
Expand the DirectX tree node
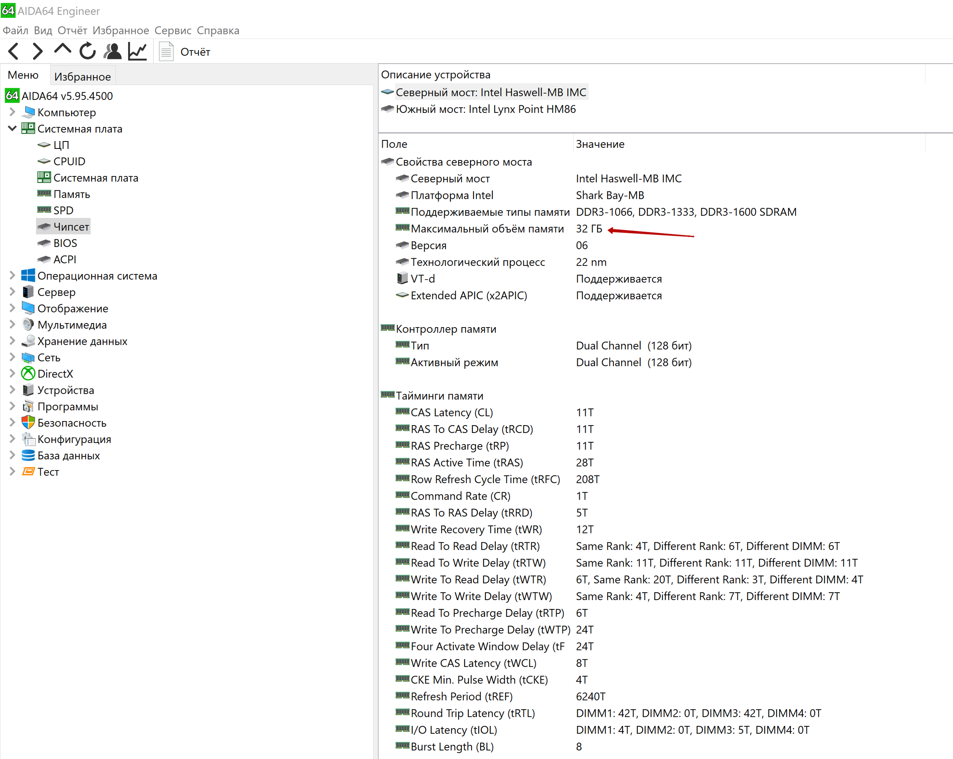click(x=12, y=374)
